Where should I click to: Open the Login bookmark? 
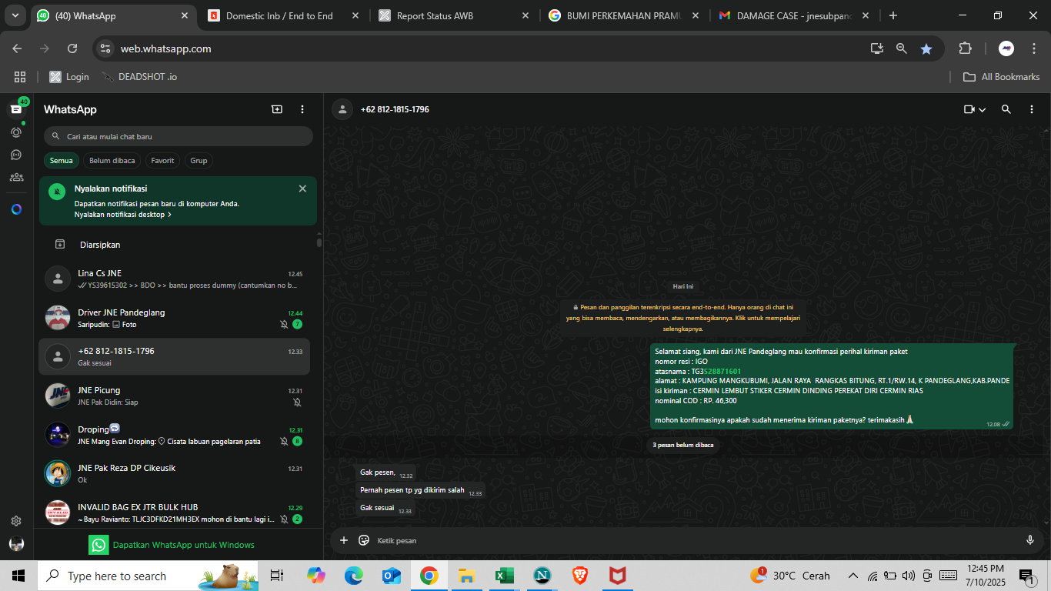(x=69, y=77)
